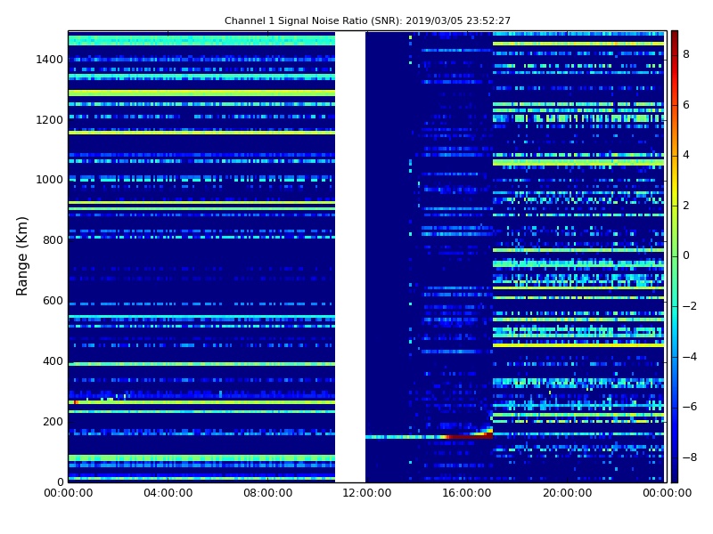Click the 400 range tick label

pyautogui.click(x=53, y=361)
